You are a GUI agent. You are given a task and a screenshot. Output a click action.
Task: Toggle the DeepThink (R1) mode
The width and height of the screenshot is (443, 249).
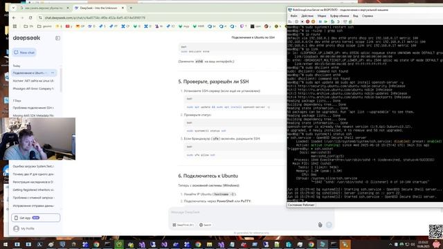pyautogui.click(x=183, y=225)
